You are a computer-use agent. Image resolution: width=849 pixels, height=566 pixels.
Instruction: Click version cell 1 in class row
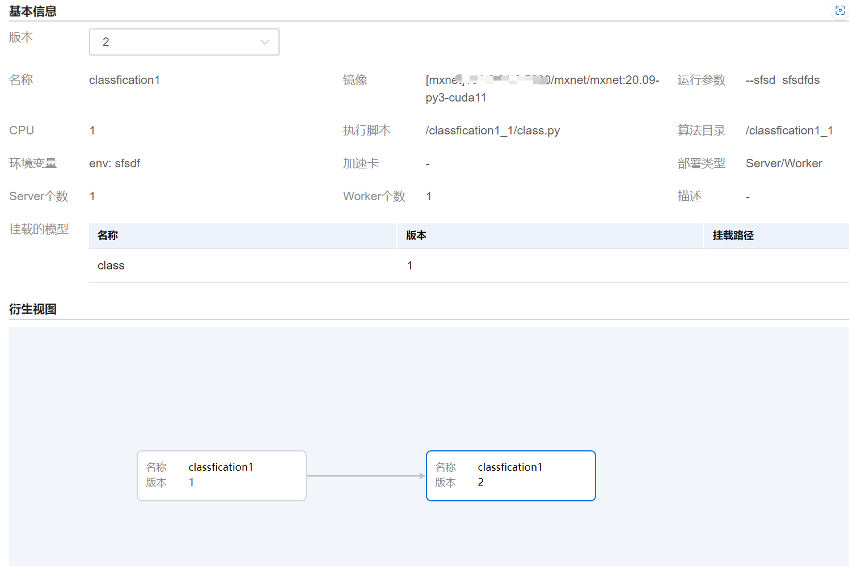point(410,265)
